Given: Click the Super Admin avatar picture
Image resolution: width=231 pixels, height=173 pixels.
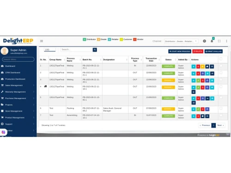Looking at the screenshot, I should coord(5,51).
